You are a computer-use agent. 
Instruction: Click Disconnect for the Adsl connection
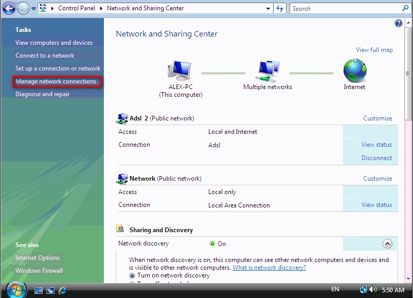tap(376, 158)
